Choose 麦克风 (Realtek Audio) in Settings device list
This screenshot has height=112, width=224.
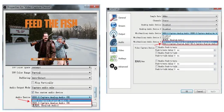tap(190, 40)
